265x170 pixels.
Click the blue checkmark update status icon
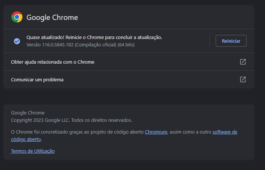(17, 41)
